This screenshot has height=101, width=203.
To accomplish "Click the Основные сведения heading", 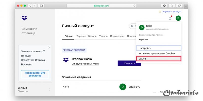I will pos(76,77).
